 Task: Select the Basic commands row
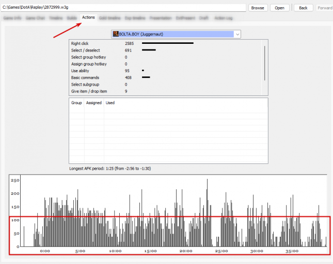point(165,78)
